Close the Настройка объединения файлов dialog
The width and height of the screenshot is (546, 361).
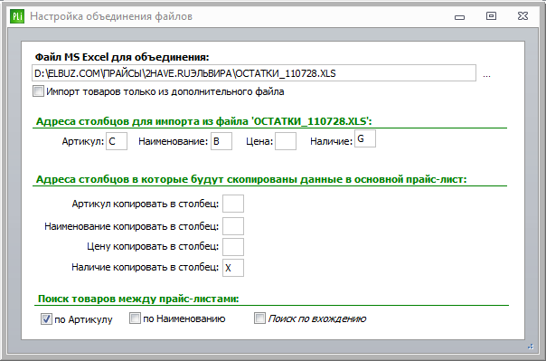tap(522, 16)
